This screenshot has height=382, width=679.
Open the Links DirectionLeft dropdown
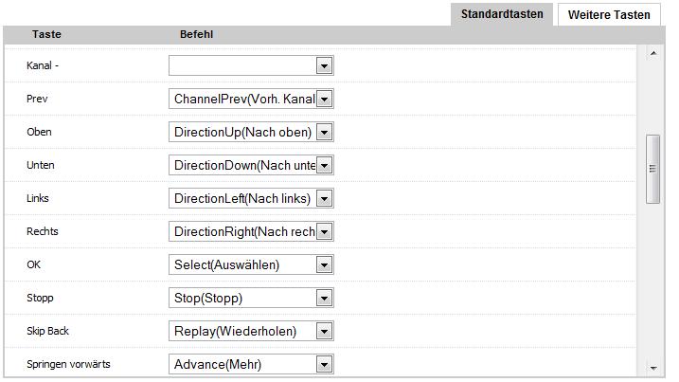(x=324, y=198)
